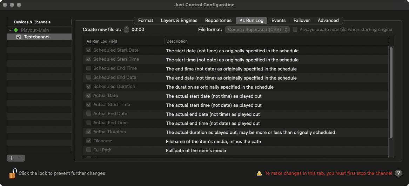Toggle Scheduled Duration checkbox
The width and height of the screenshot is (409, 186).
[x=89, y=87]
